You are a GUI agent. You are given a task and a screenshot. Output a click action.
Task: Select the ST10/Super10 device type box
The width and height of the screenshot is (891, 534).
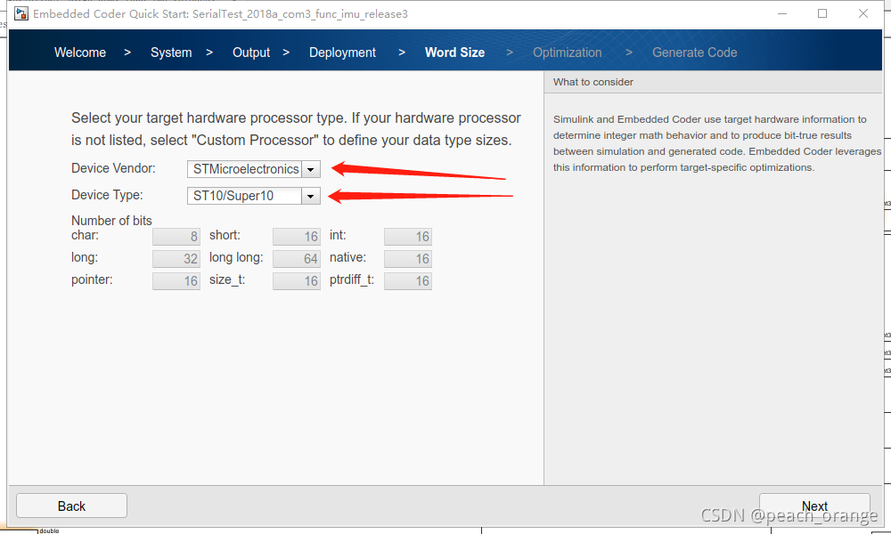(x=253, y=196)
